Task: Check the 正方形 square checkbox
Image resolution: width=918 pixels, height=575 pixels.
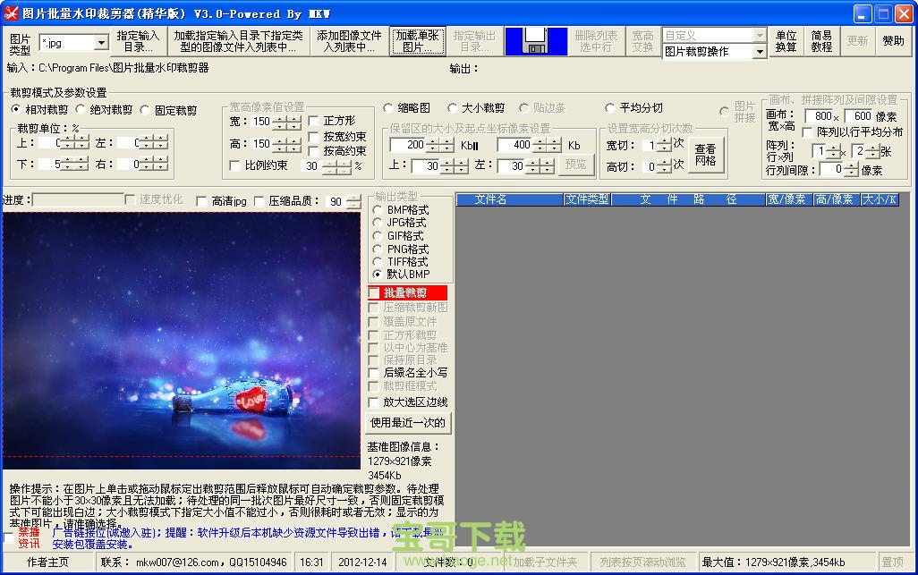Action: pos(313,121)
